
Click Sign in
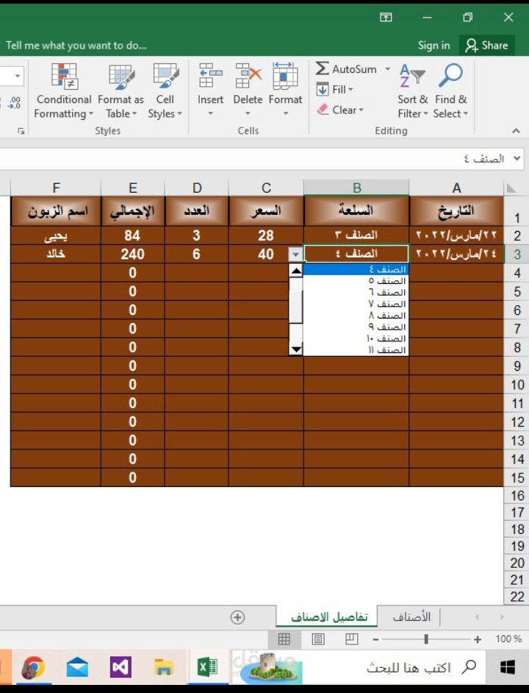point(433,45)
